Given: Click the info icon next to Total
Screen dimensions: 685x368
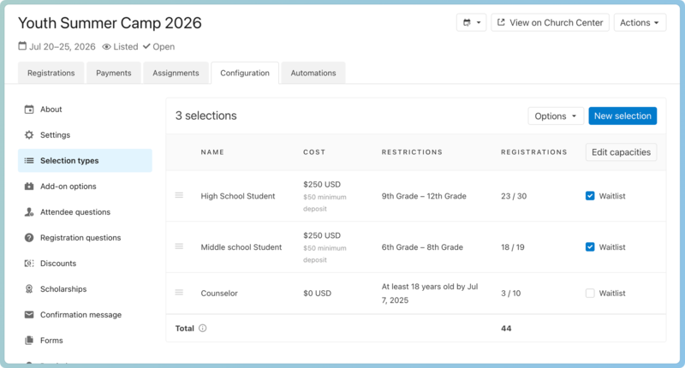Looking at the screenshot, I should coord(203,328).
